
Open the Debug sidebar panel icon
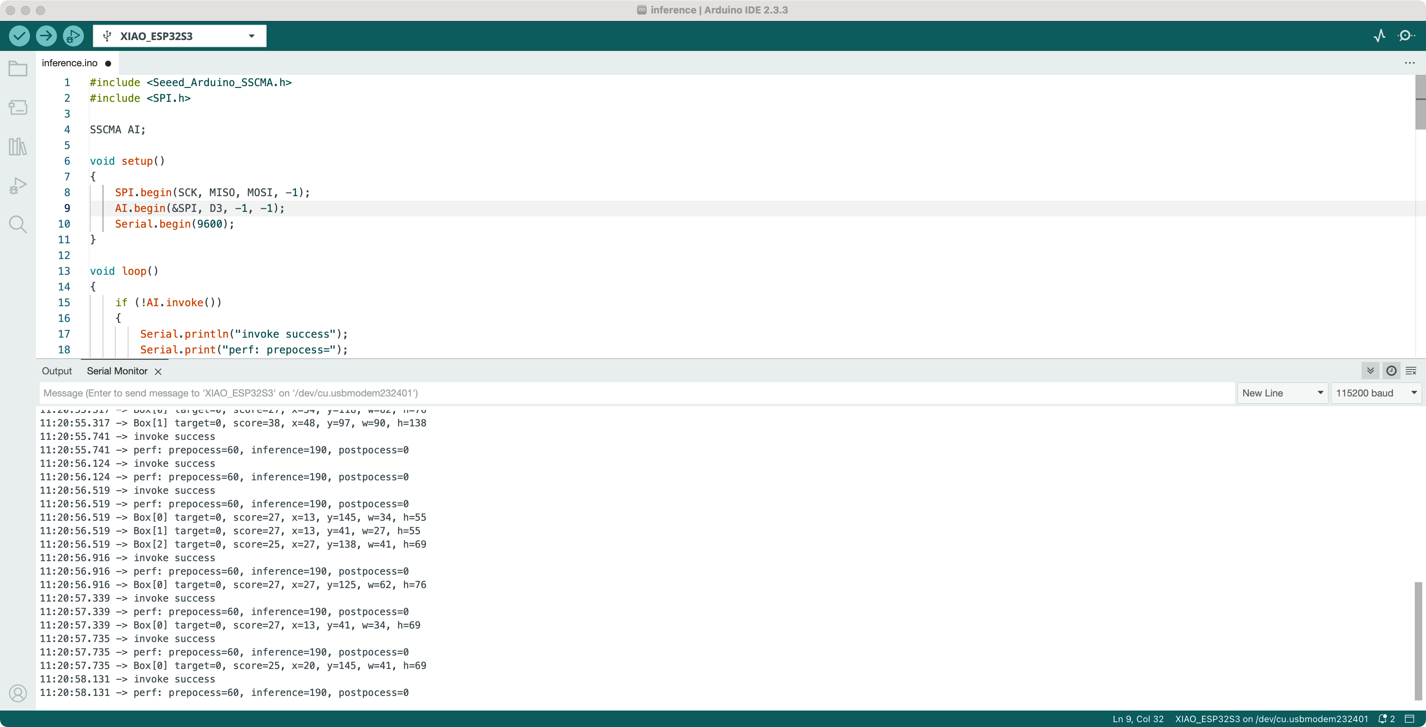[18, 186]
